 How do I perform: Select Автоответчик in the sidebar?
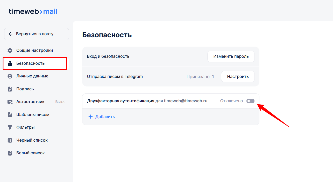pos(30,102)
